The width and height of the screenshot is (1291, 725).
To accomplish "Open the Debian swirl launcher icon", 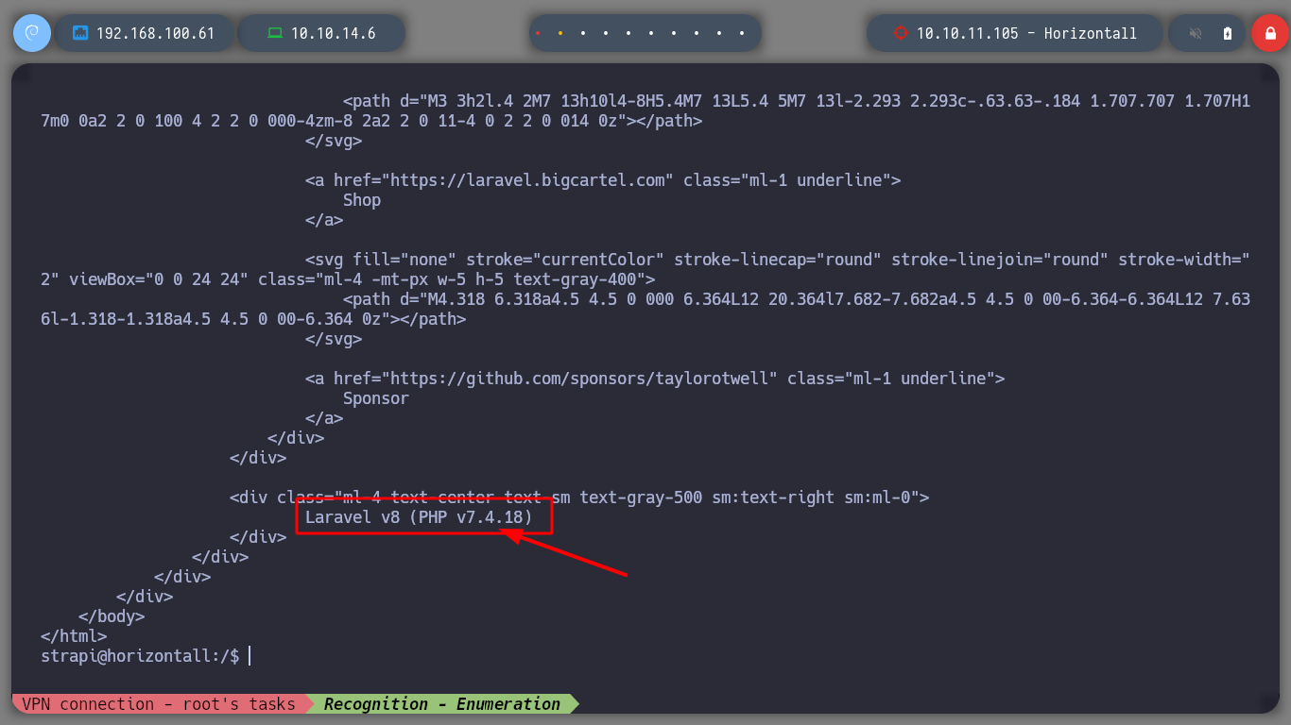I will coord(32,33).
